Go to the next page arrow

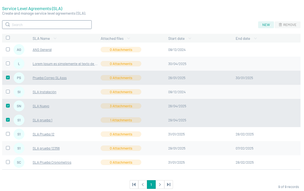point(160,185)
